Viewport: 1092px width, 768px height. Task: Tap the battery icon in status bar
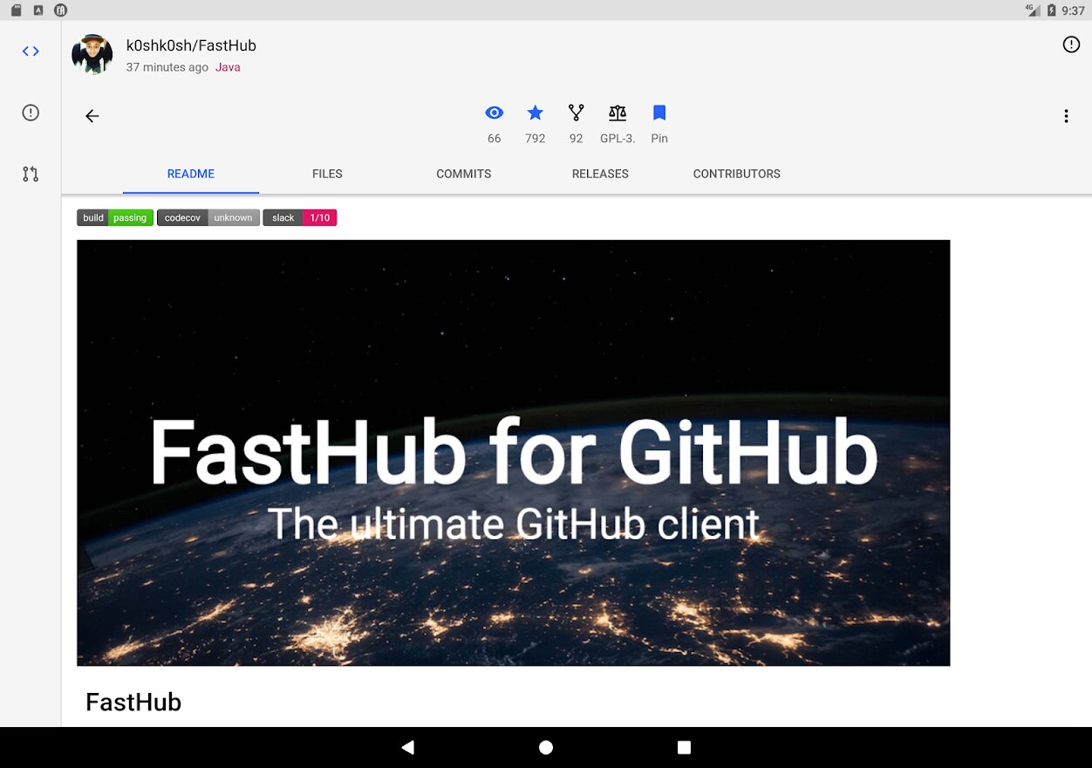click(1051, 10)
